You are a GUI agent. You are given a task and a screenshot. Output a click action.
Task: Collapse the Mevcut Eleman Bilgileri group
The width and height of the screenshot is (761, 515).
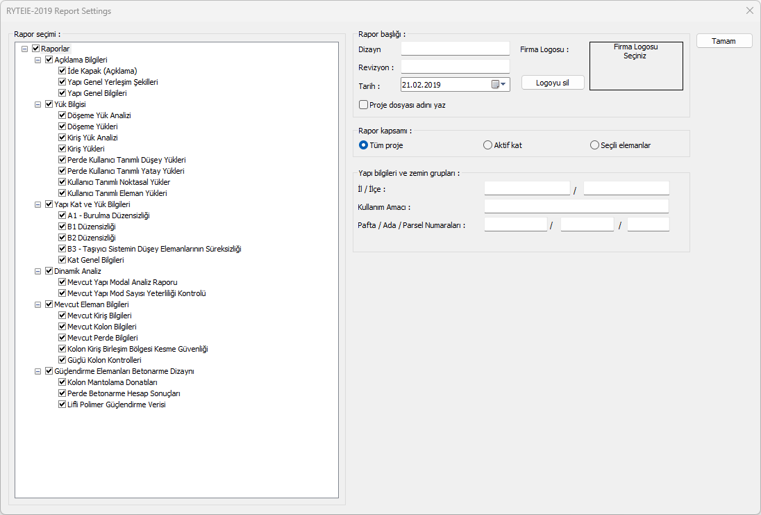pos(38,304)
